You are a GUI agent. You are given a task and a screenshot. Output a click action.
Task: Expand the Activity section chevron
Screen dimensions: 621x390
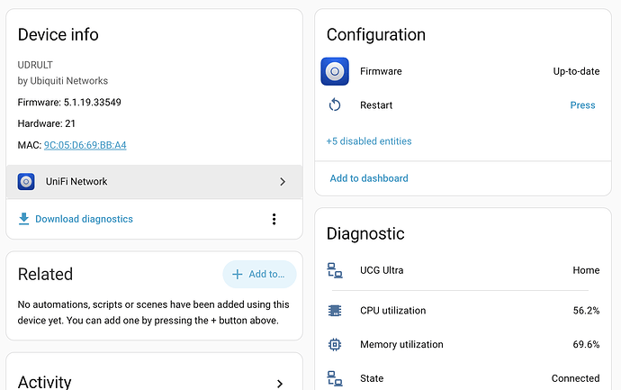tap(280, 384)
